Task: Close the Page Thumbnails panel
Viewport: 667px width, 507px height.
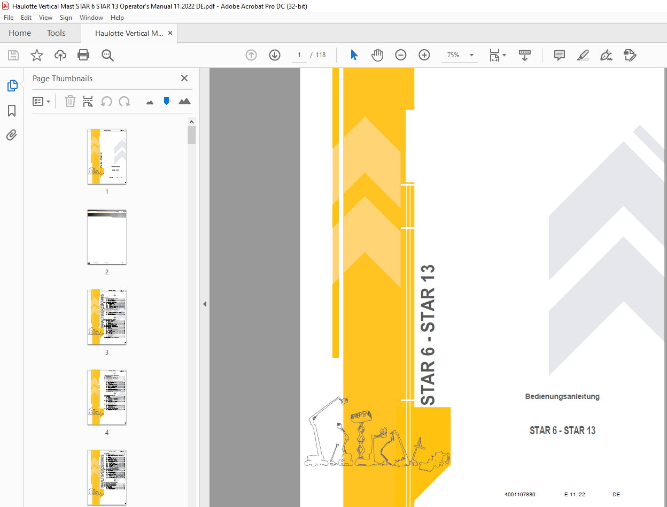Action: (x=184, y=78)
